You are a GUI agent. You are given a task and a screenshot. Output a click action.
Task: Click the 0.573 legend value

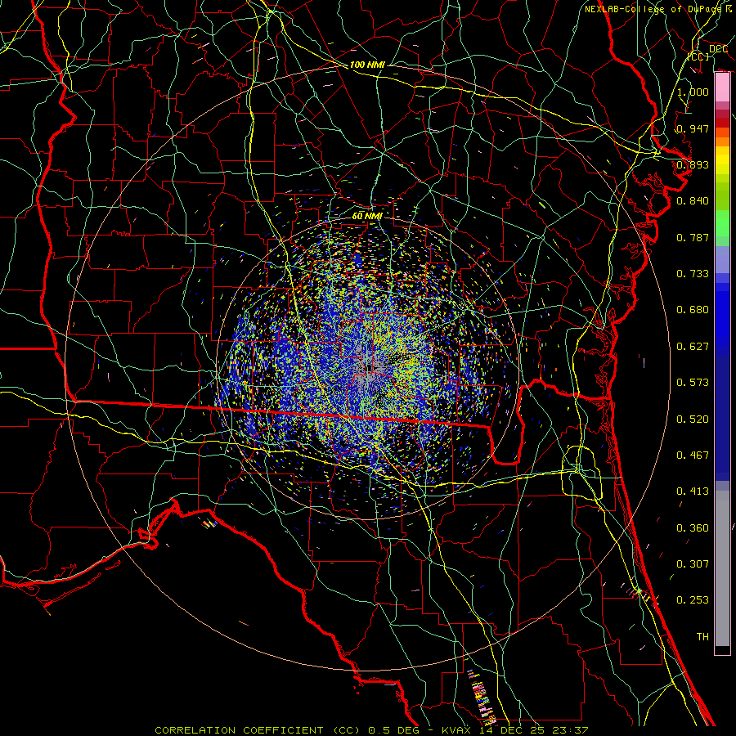(693, 383)
